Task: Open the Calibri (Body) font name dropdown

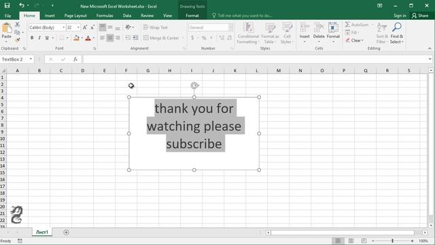Action: (x=63, y=27)
